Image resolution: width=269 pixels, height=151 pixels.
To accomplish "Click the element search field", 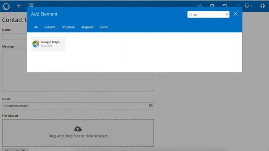I will pyautogui.click(x=208, y=14).
